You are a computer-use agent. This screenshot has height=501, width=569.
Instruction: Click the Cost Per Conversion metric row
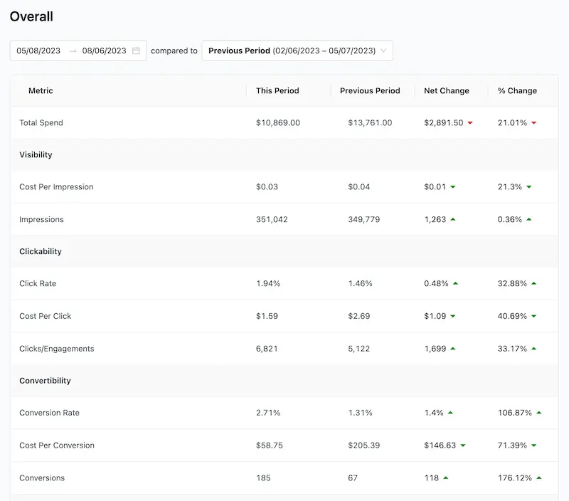tap(57, 445)
